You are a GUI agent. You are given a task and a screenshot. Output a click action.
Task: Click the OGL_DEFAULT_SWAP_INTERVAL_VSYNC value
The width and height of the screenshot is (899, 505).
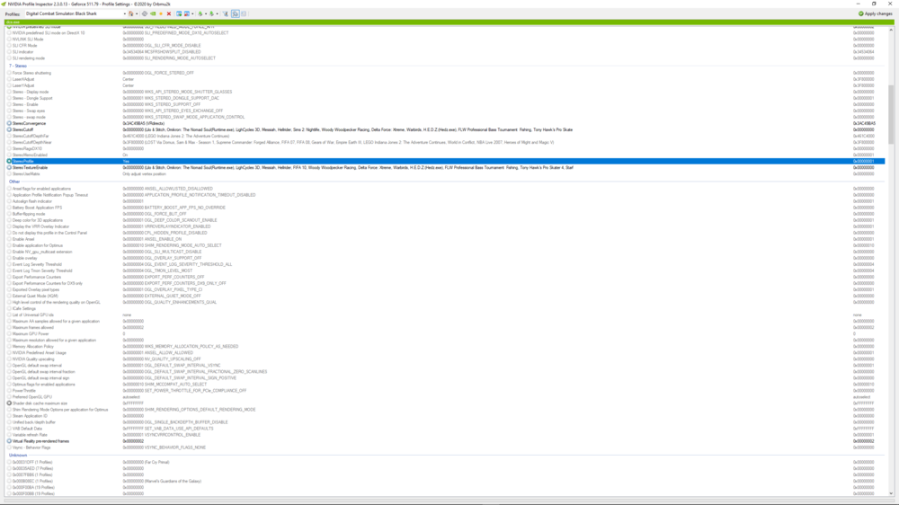[182, 365]
